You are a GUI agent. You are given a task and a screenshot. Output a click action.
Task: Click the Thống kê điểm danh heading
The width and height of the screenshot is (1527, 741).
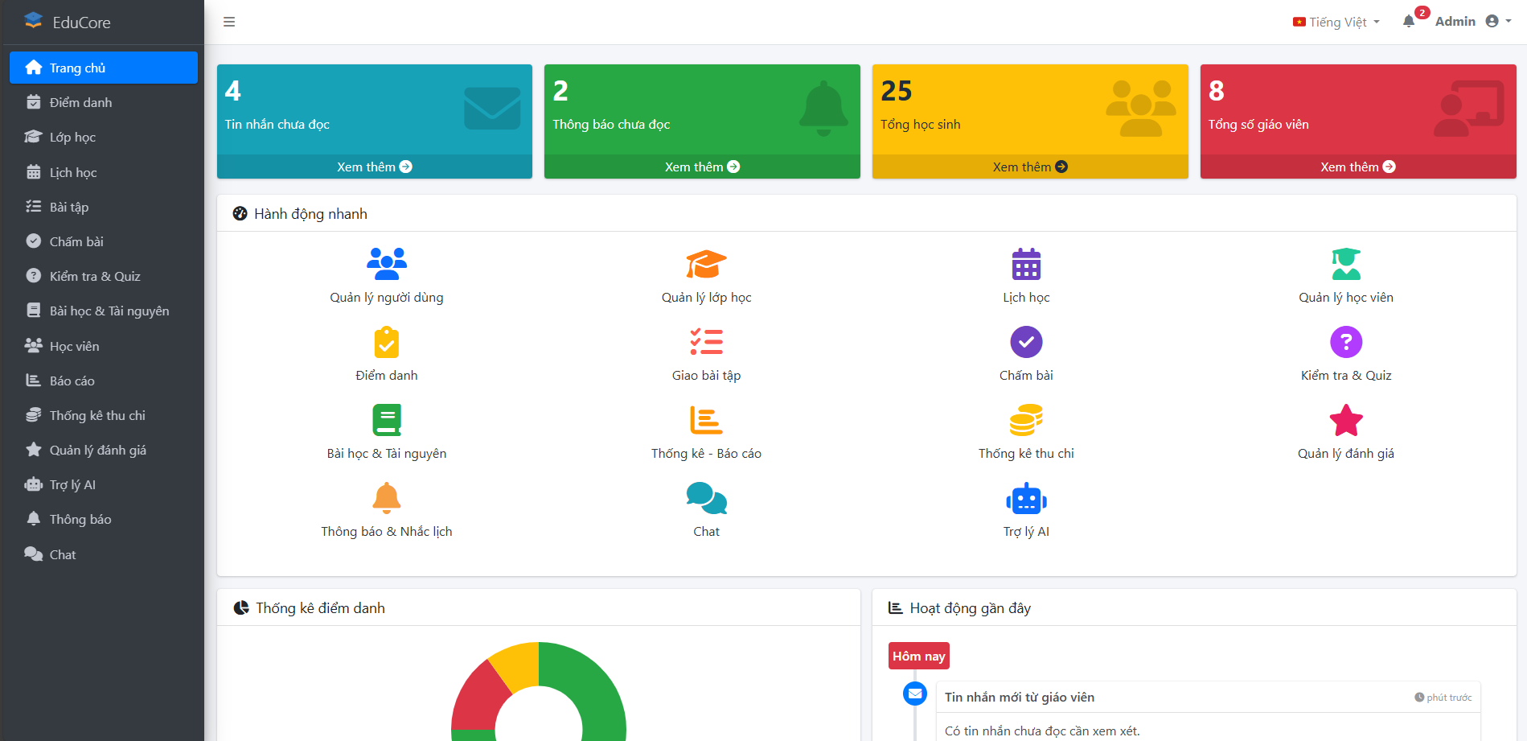309,607
